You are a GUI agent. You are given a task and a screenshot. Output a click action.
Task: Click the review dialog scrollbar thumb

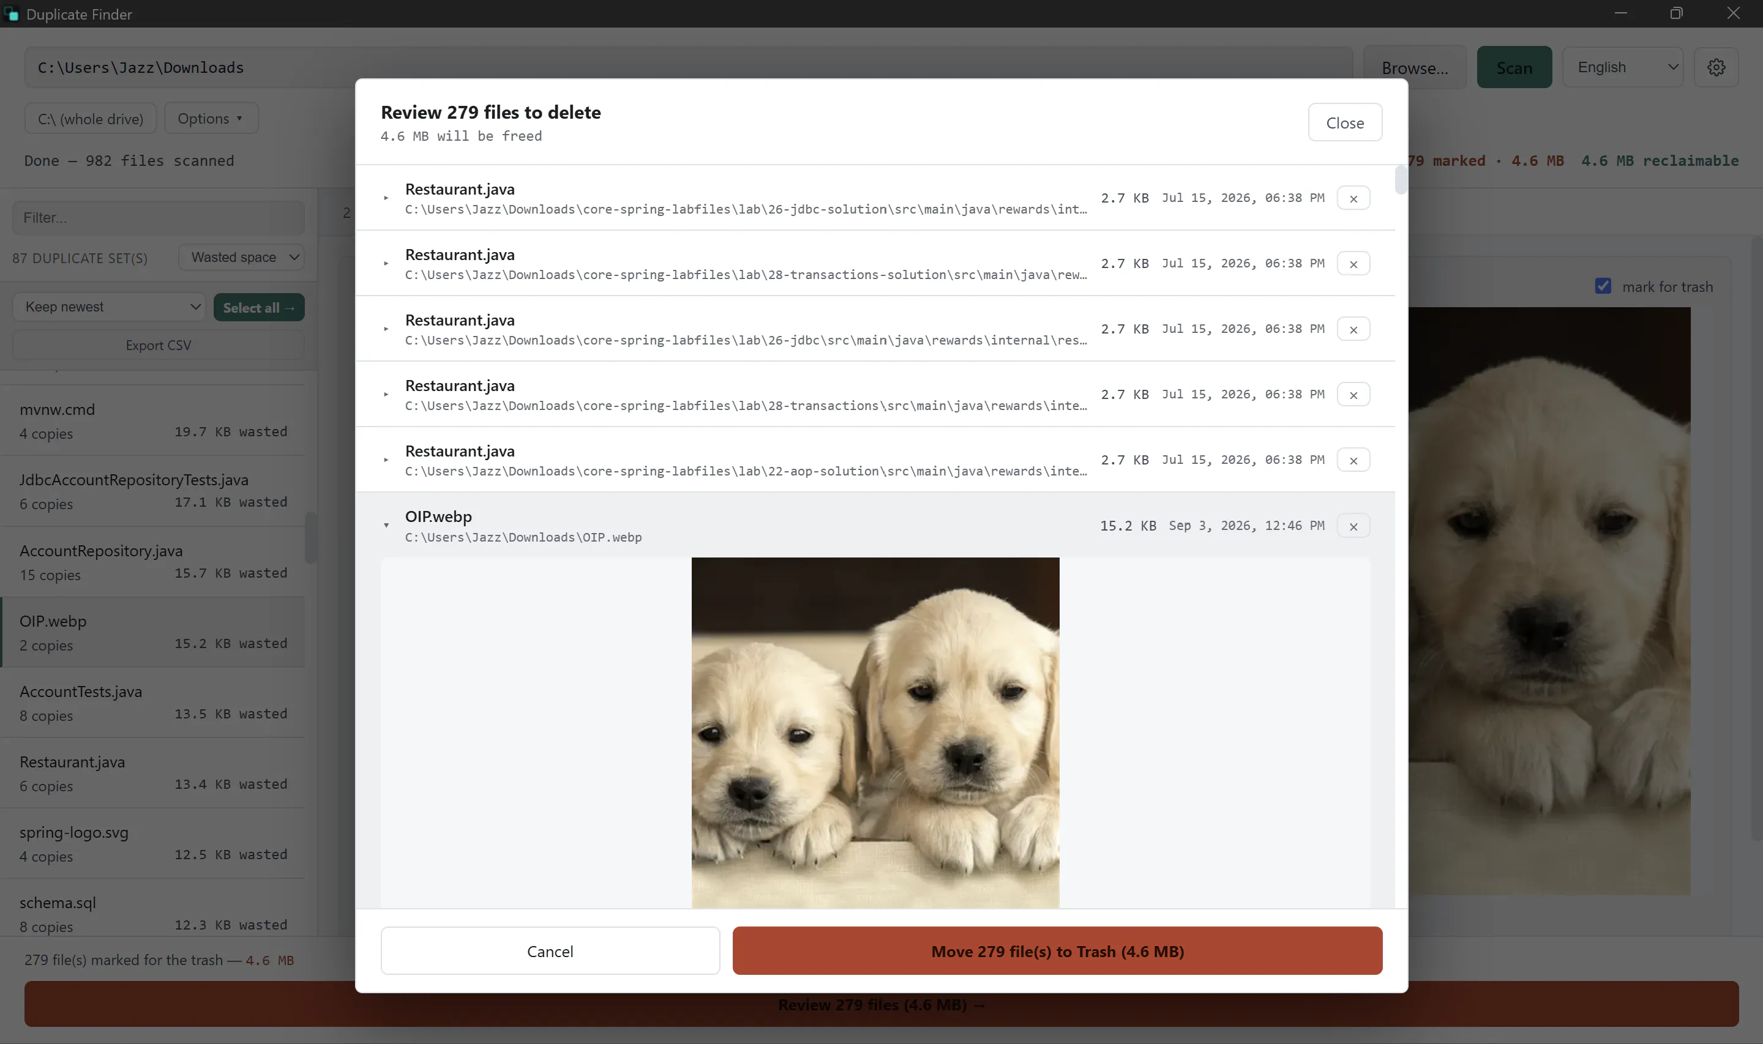[x=1401, y=179]
